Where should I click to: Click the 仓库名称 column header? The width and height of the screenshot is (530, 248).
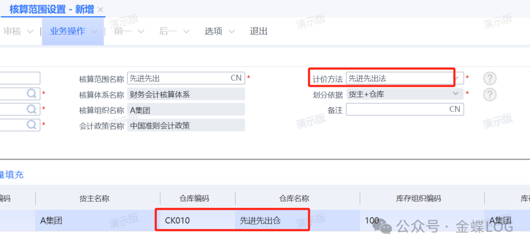294,198
